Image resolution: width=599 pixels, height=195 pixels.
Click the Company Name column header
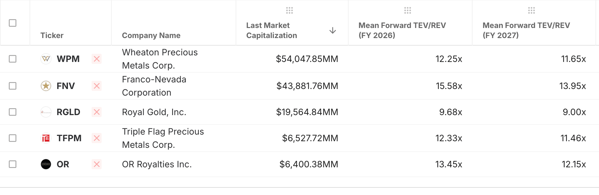point(151,36)
